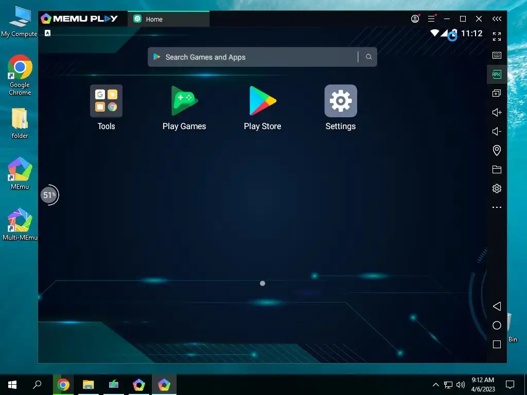Open the taskbar network icon
This screenshot has width=527, height=395.
pos(448,385)
